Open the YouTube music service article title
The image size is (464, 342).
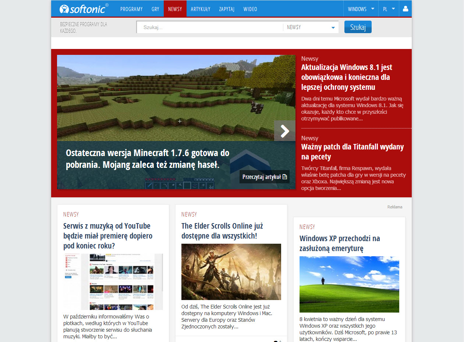click(107, 236)
